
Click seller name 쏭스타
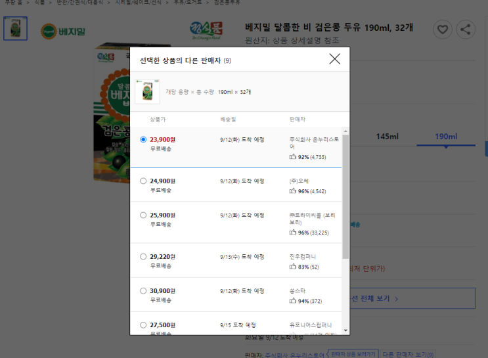(298, 291)
